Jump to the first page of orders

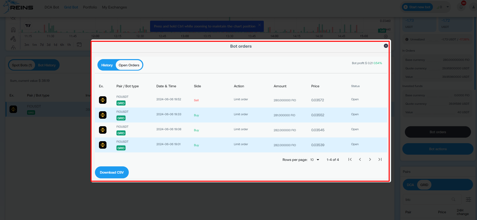[x=350, y=160]
